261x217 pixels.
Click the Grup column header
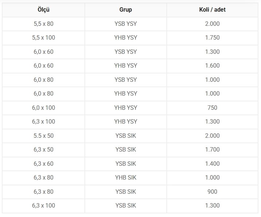126,10
